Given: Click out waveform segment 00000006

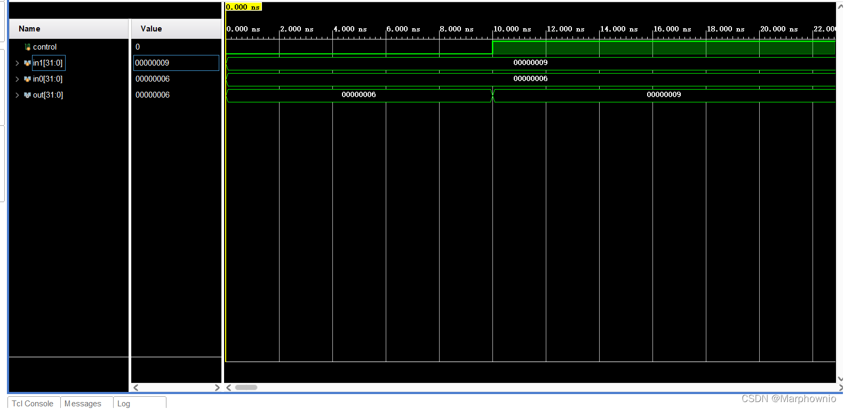Looking at the screenshot, I should (x=359, y=95).
